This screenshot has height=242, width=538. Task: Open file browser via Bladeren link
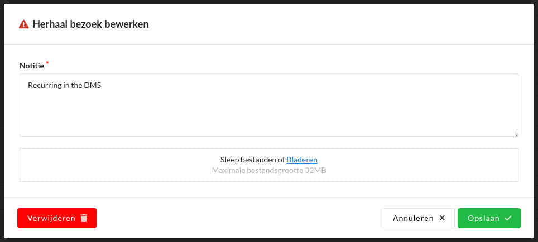tap(302, 160)
